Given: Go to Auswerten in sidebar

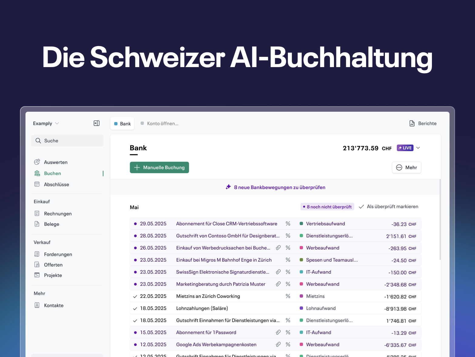Looking at the screenshot, I should tap(56, 162).
